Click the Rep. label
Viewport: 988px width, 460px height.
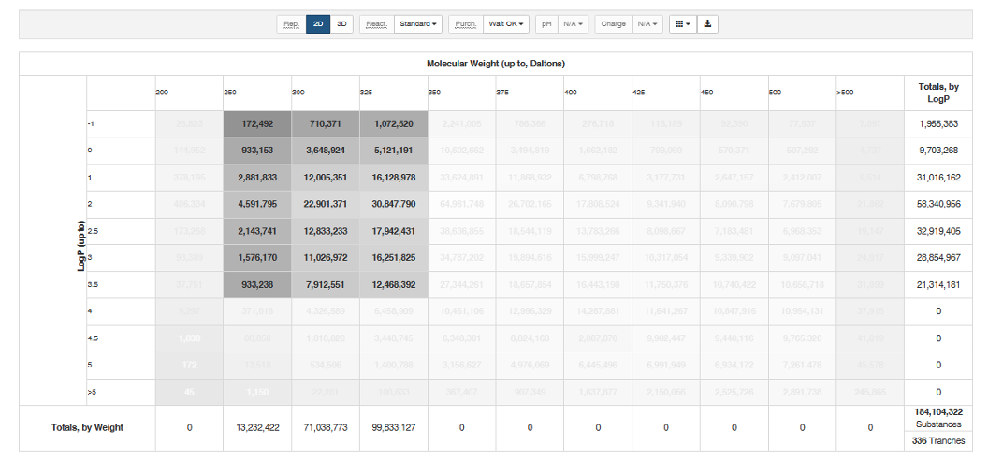(x=292, y=24)
